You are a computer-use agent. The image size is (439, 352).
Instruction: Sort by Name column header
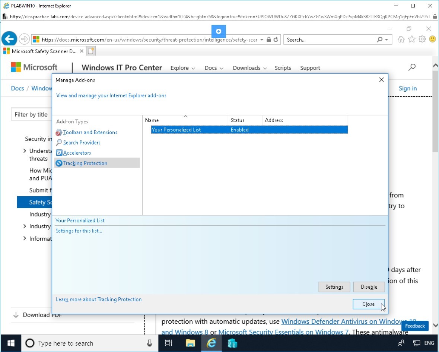click(185, 120)
